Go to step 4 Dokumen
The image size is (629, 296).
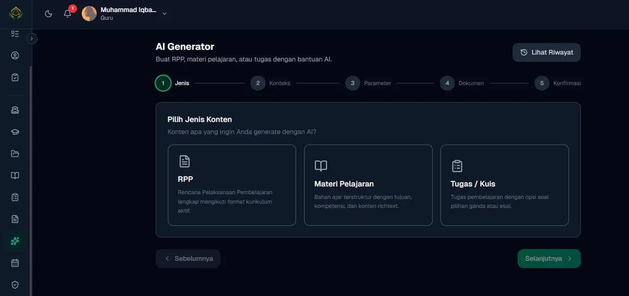[462, 83]
